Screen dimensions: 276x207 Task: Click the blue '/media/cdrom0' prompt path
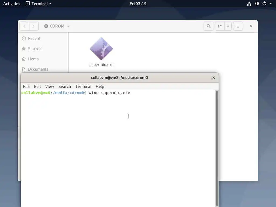[x=68, y=93]
